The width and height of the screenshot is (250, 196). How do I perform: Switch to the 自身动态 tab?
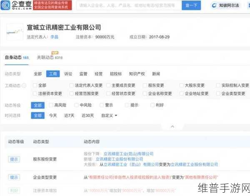point(17,58)
